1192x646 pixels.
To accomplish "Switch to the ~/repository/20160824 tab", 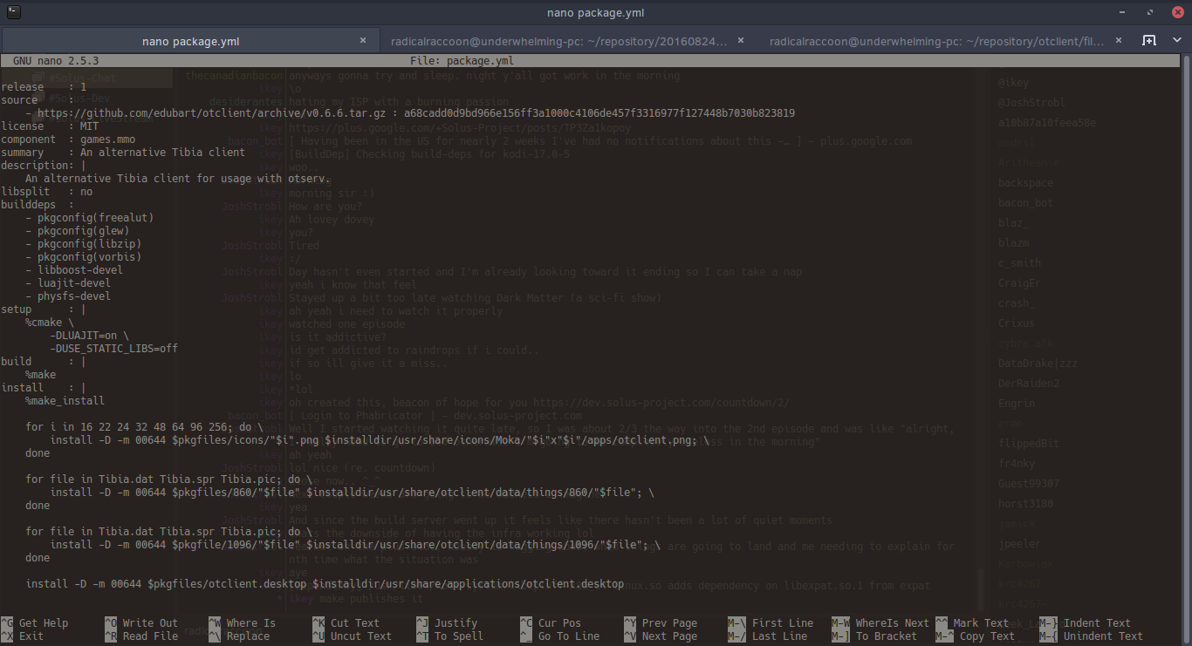I will point(568,41).
